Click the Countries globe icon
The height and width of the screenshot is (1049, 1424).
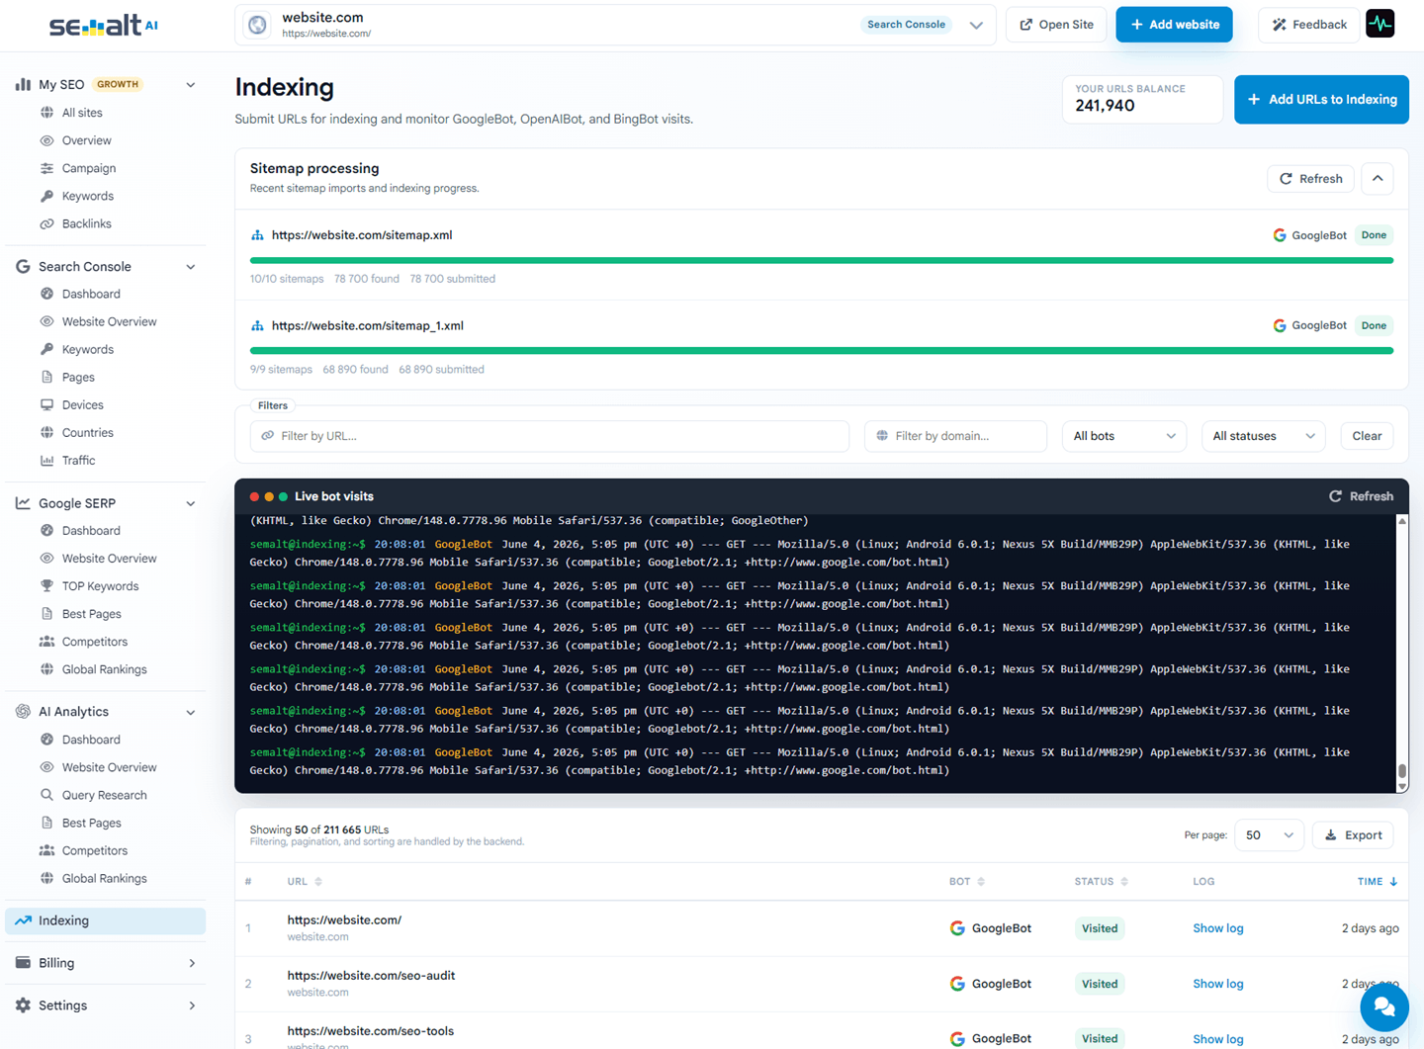click(x=46, y=432)
